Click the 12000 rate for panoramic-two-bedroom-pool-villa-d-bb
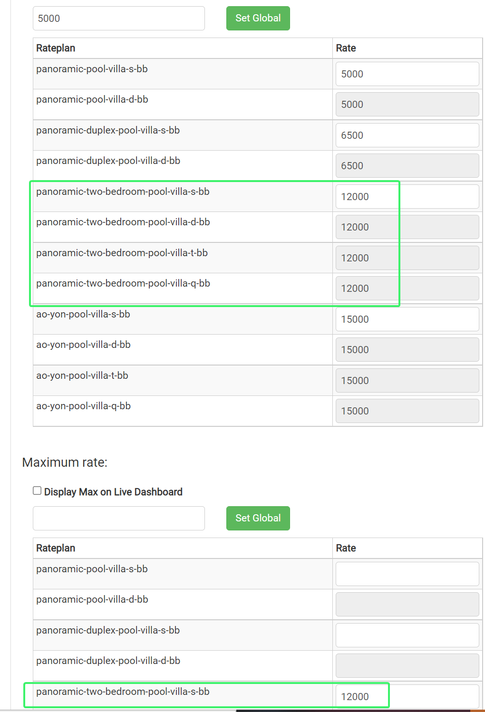This screenshot has height=712, width=485. (x=407, y=227)
